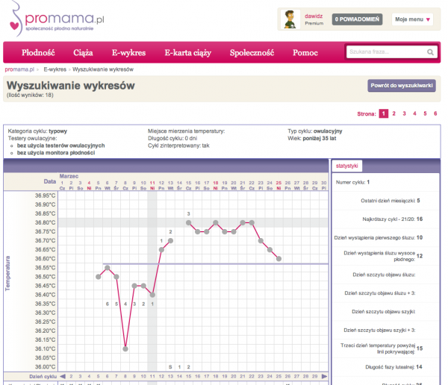Open the Płodność menu
The height and width of the screenshot is (385, 448).
click(x=38, y=53)
